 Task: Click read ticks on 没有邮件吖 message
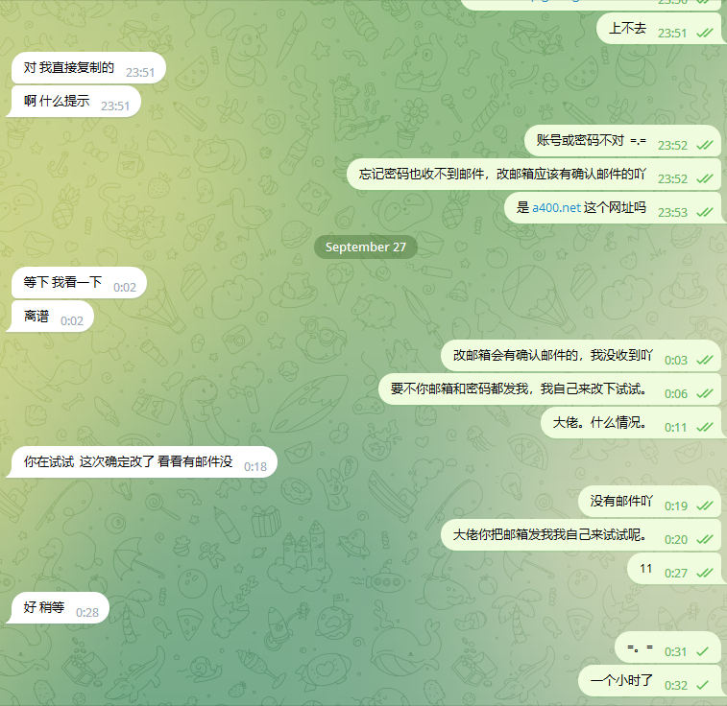[x=705, y=506]
